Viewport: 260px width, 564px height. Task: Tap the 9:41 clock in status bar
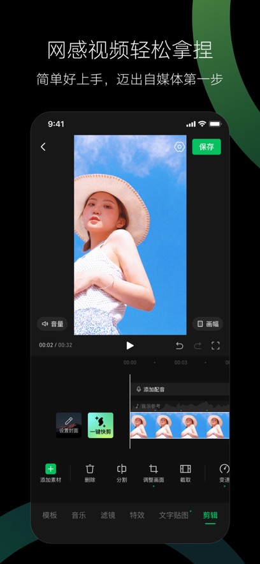(x=56, y=124)
